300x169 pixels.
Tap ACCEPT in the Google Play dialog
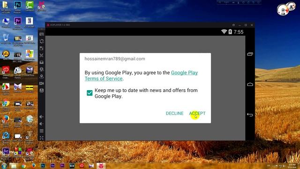coord(197,114)
